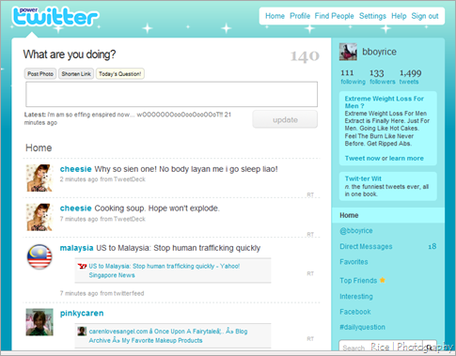Open #dailyquestion in the sidebar
This screenshot has height=356, width=456.
point(362,327)
